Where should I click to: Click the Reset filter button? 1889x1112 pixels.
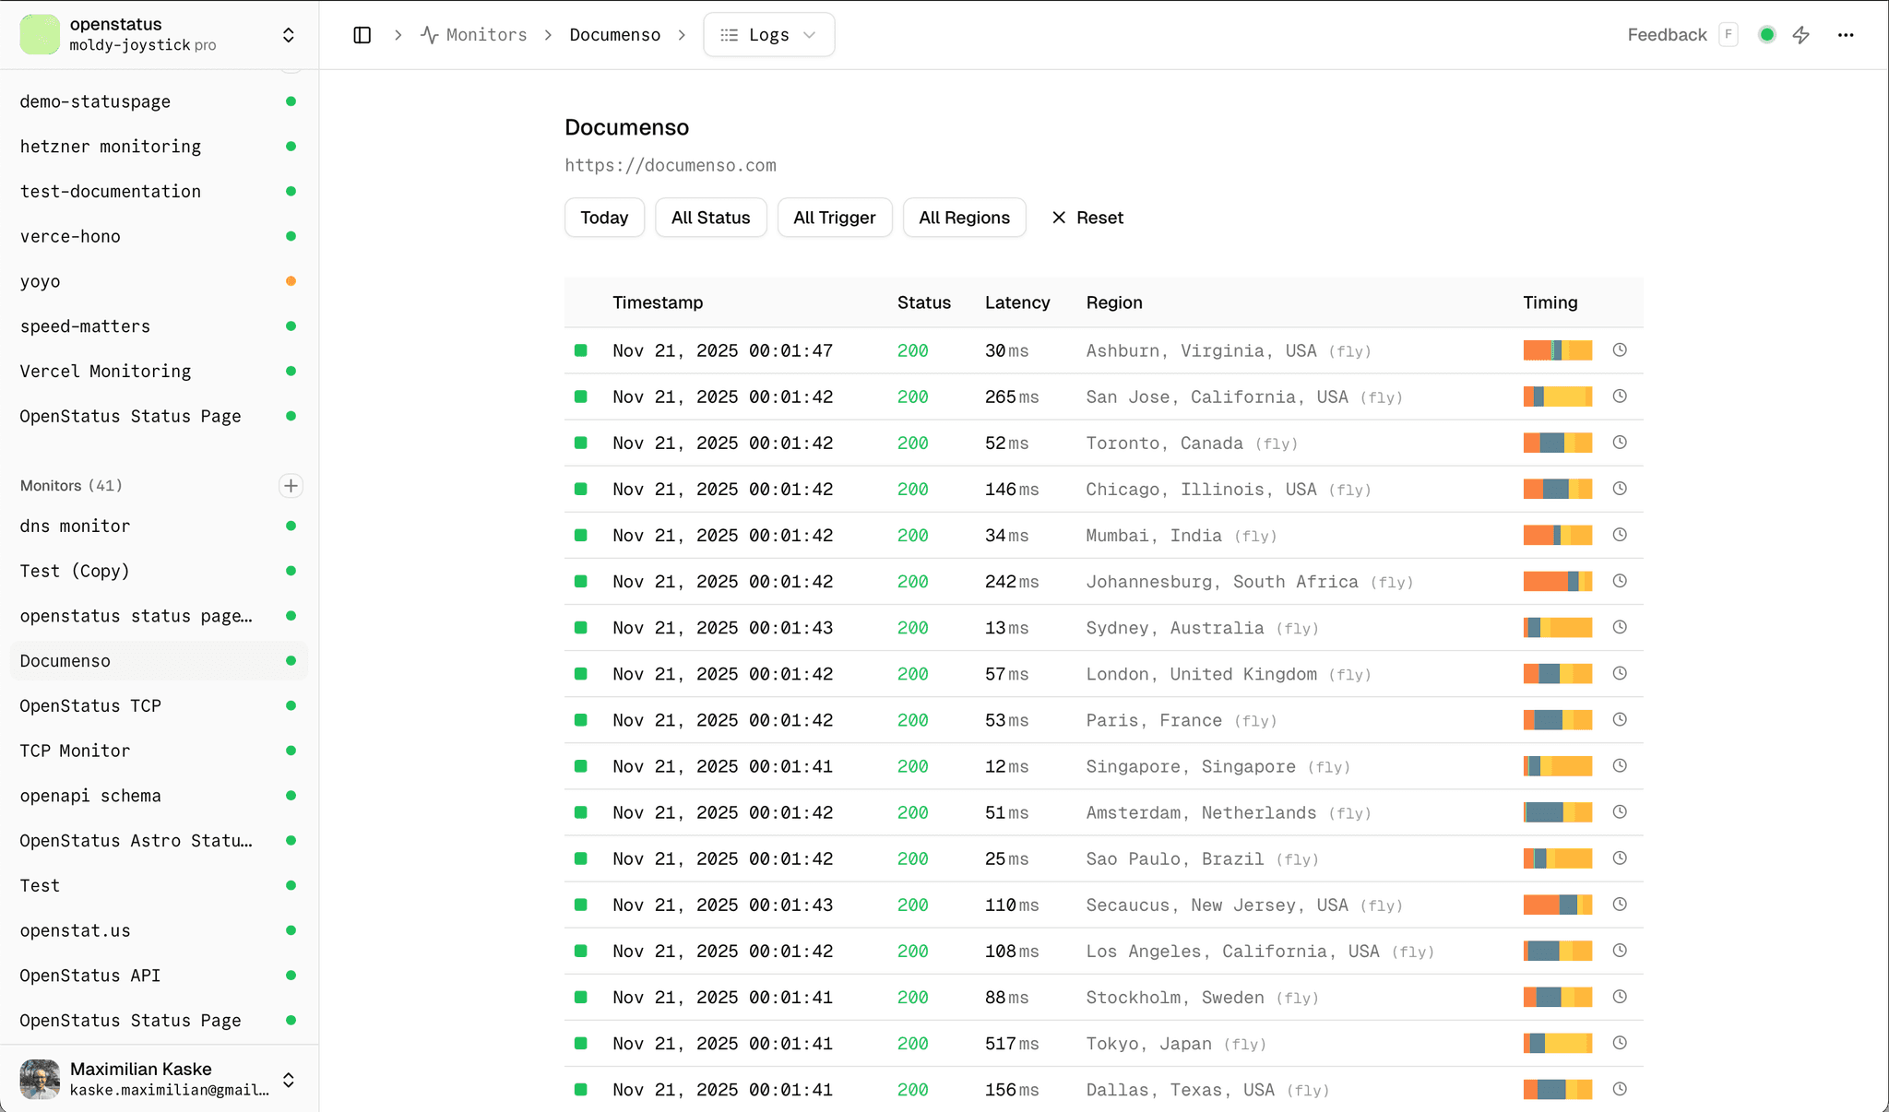click(1088, 218)
